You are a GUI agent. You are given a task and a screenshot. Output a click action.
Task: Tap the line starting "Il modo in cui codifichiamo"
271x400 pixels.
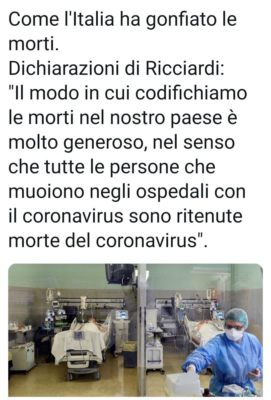point(128,93)
